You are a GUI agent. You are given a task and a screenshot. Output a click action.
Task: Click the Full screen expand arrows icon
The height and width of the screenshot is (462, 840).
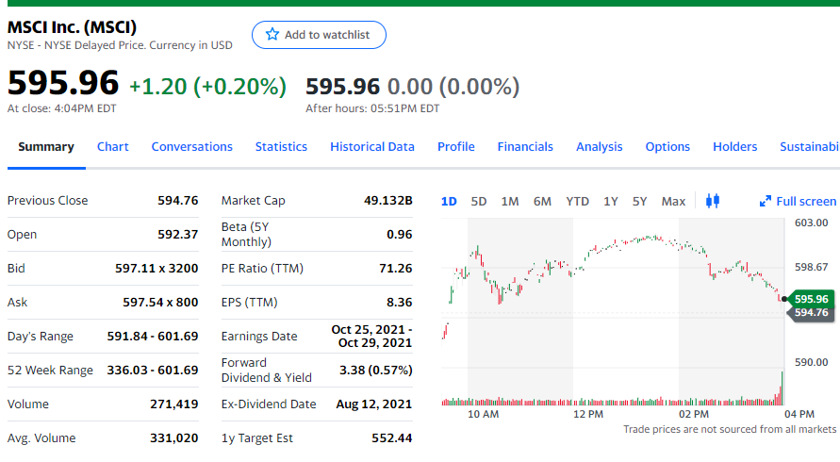tap(766, 202)
